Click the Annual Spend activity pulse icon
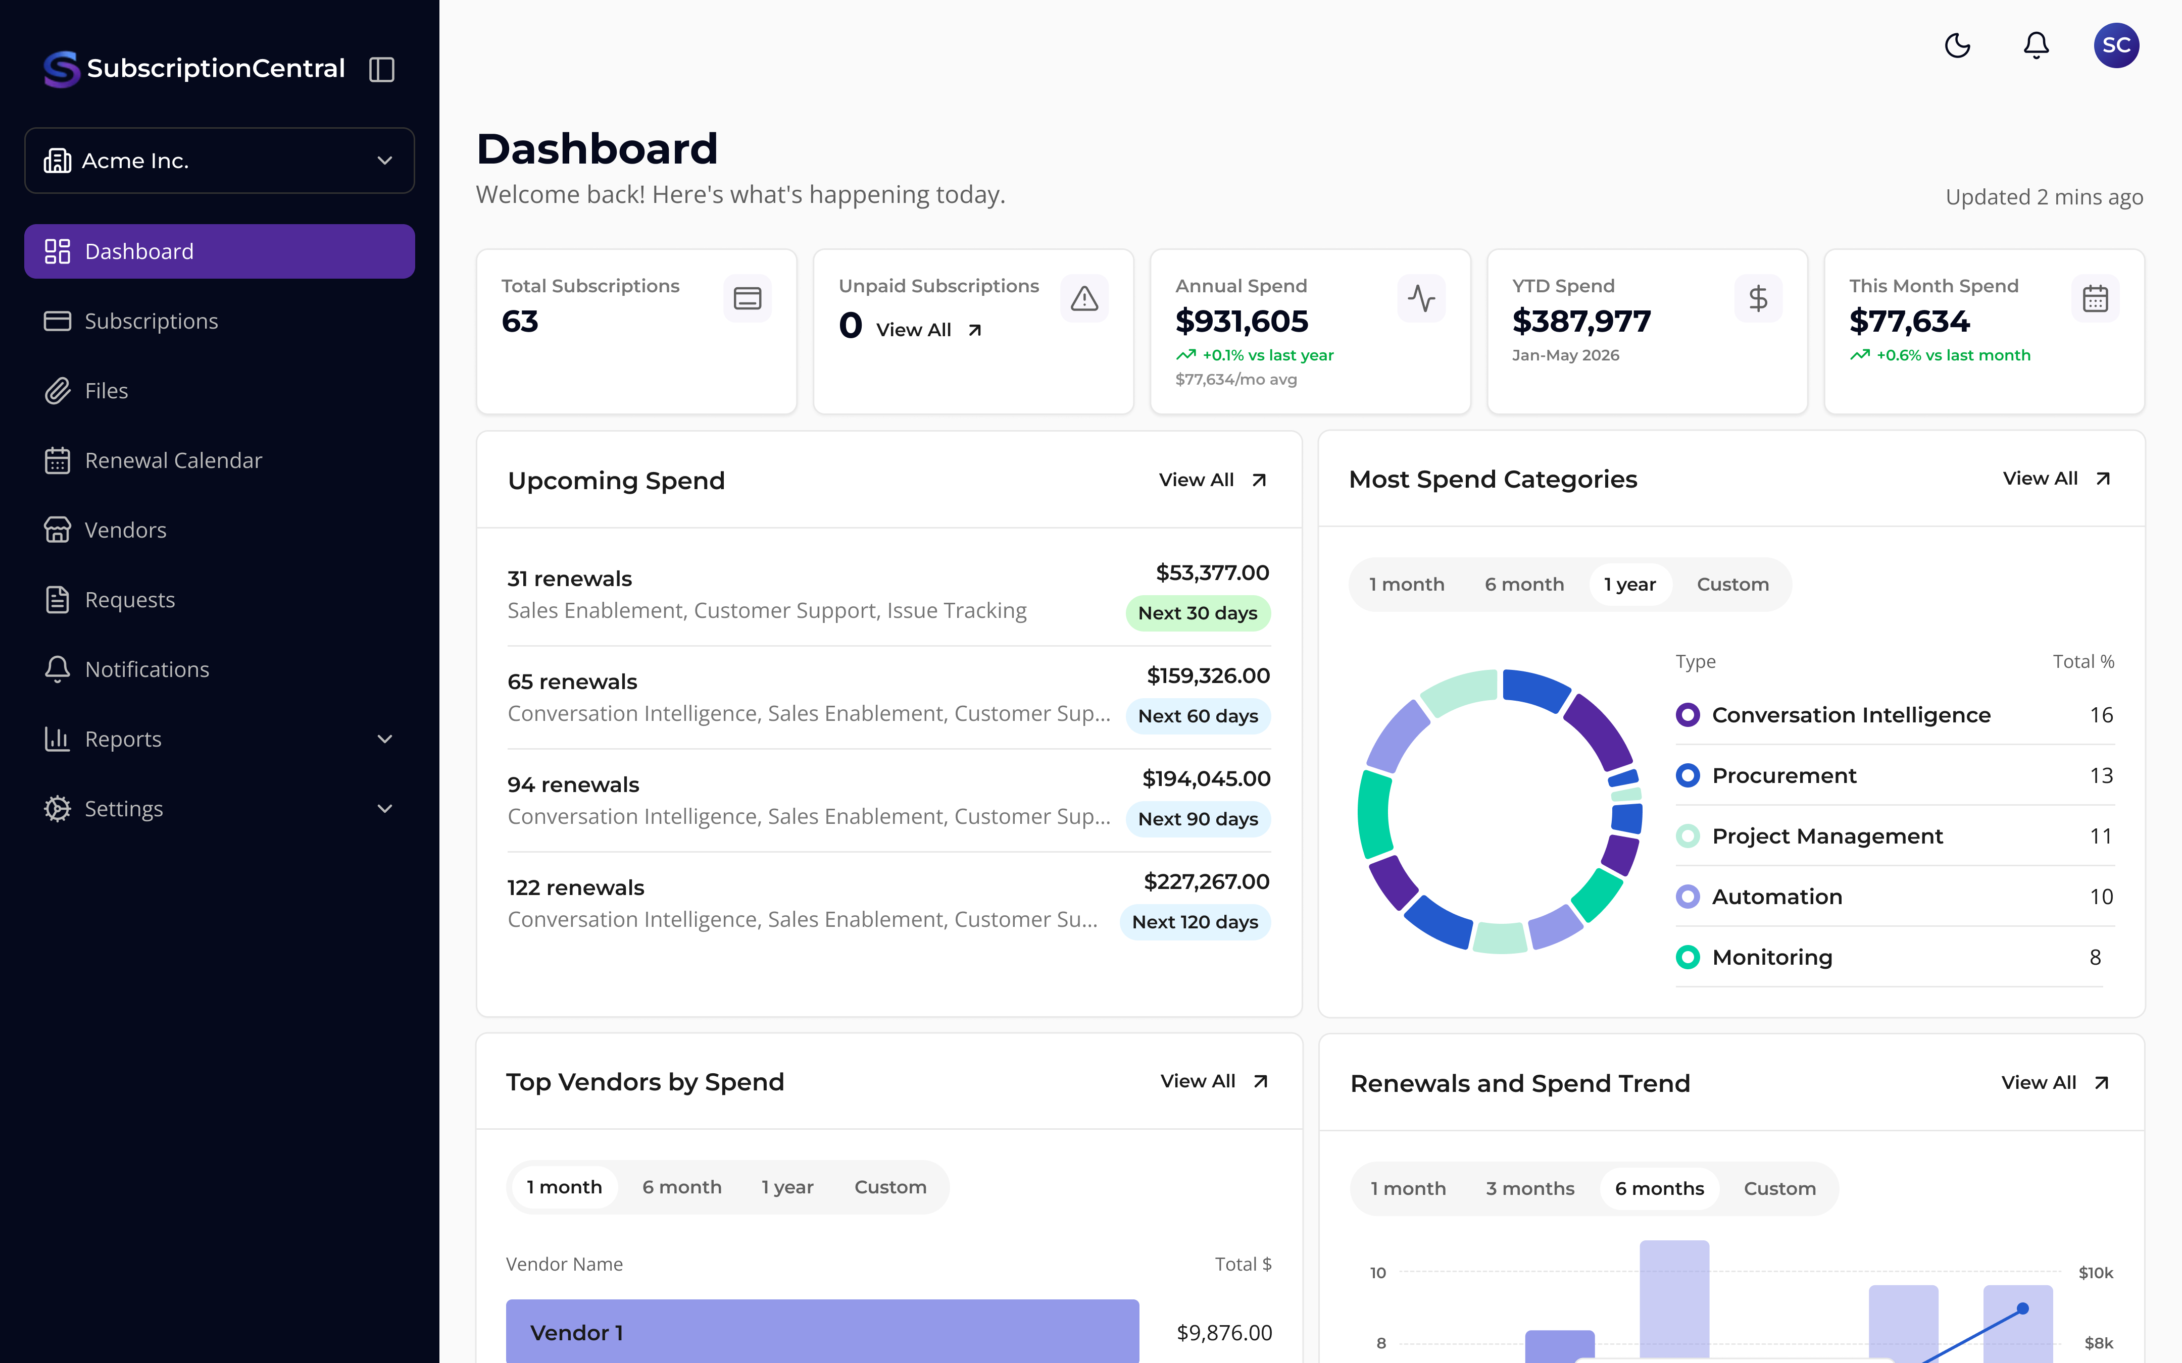 [1422, 298]
